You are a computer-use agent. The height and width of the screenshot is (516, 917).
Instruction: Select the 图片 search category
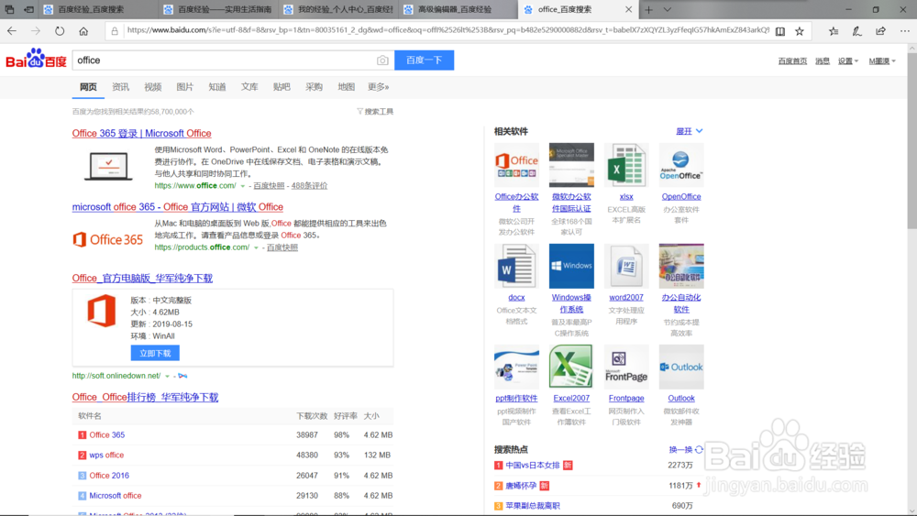pos(185,86)
